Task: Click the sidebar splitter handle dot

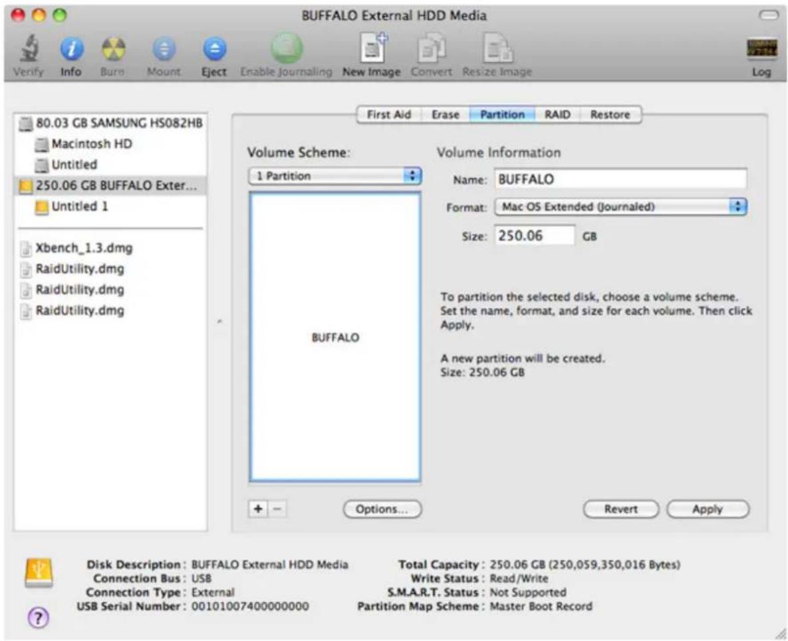Action: coord(219,321)
